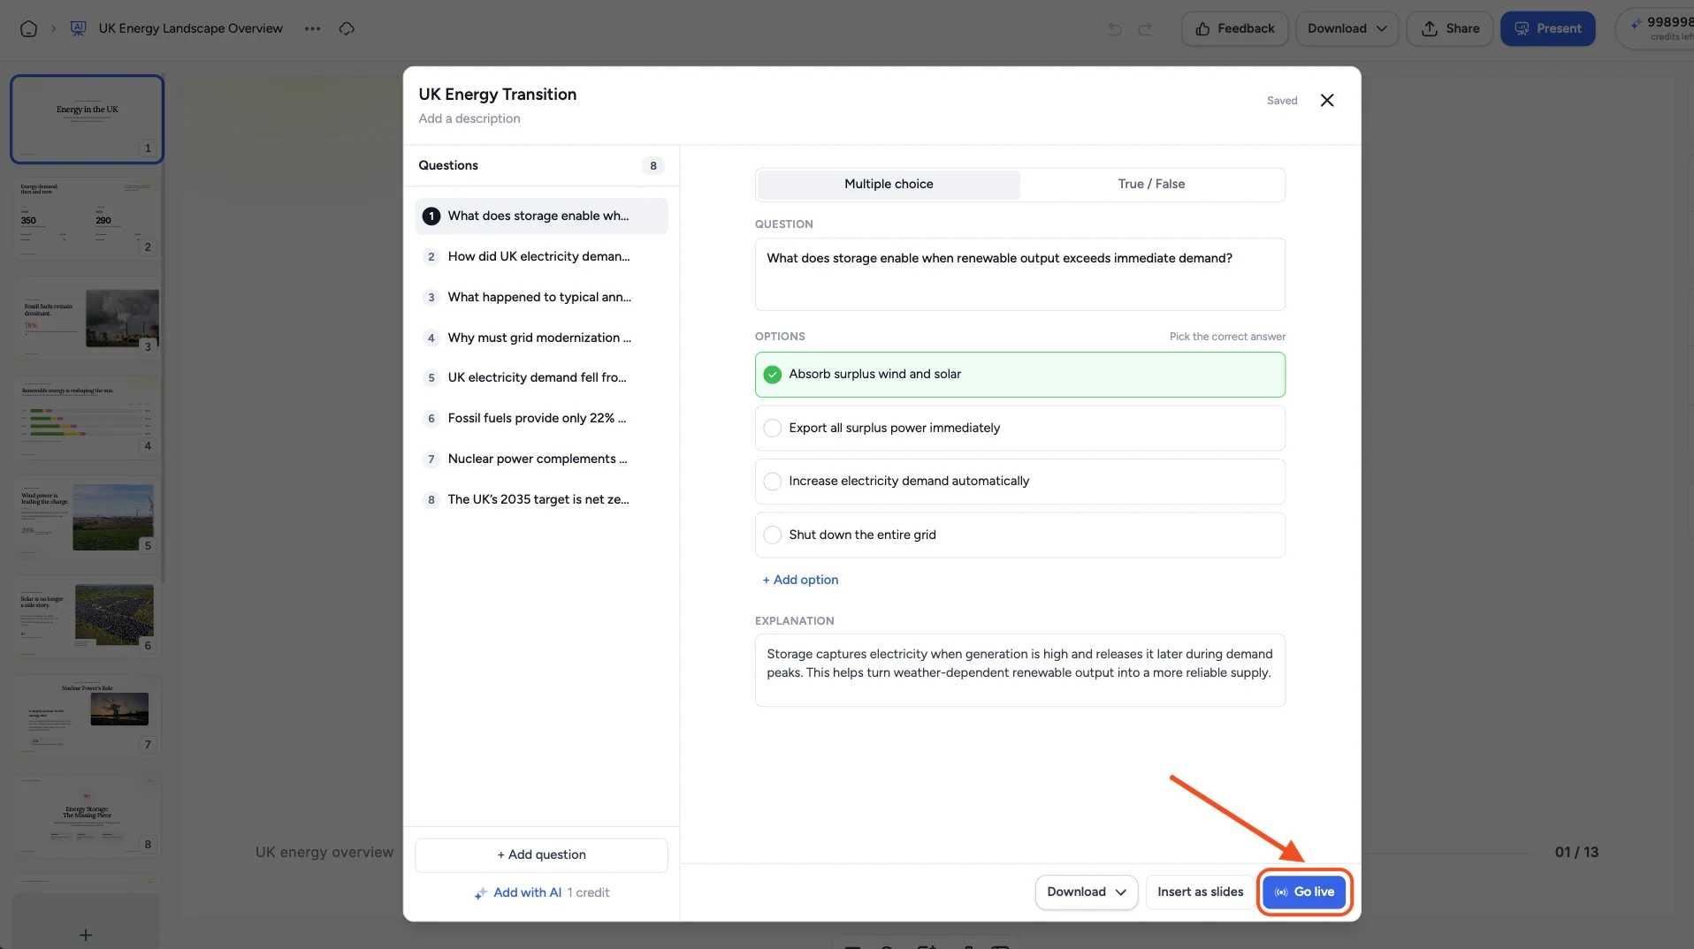Open slide 3 thumbnail Fossil fuels remain dominant

pos(87,318)
